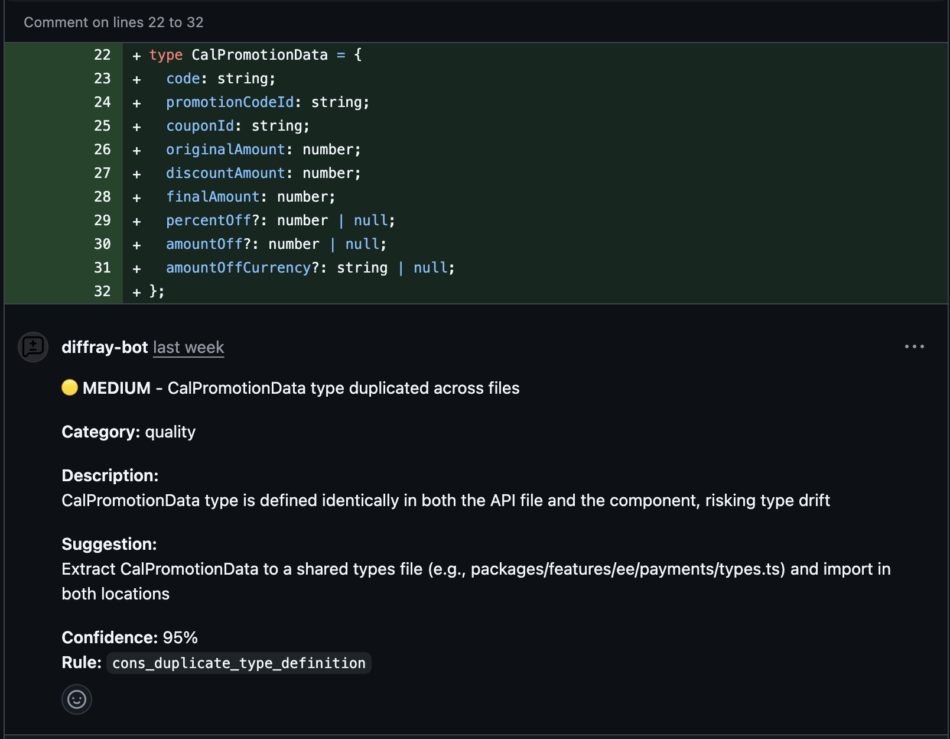
Task: Click the comment badge inside the avatar
Action: (x=33, y=347)
